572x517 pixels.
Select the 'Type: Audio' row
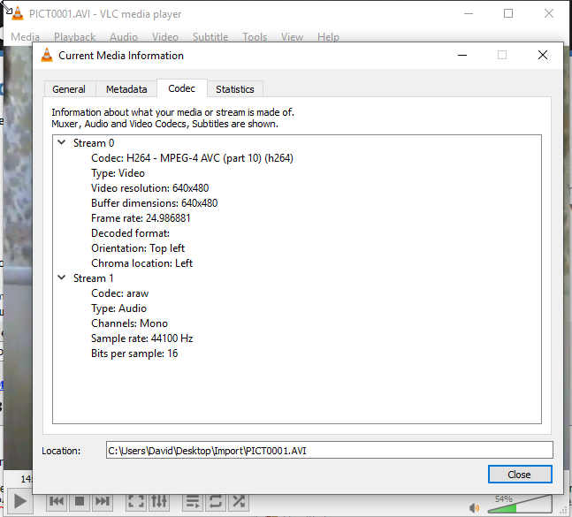(119, 308)
